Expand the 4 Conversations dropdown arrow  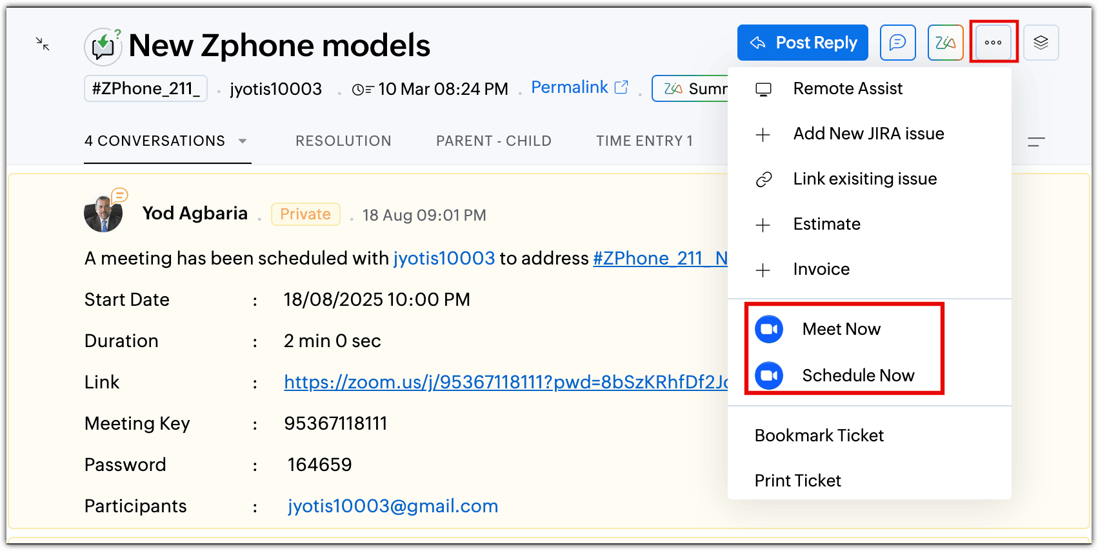point(243,141)
